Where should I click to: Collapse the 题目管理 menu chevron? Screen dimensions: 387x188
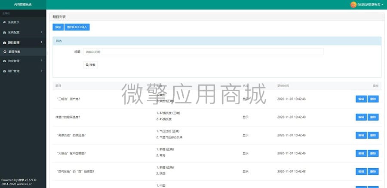point(42,42)
